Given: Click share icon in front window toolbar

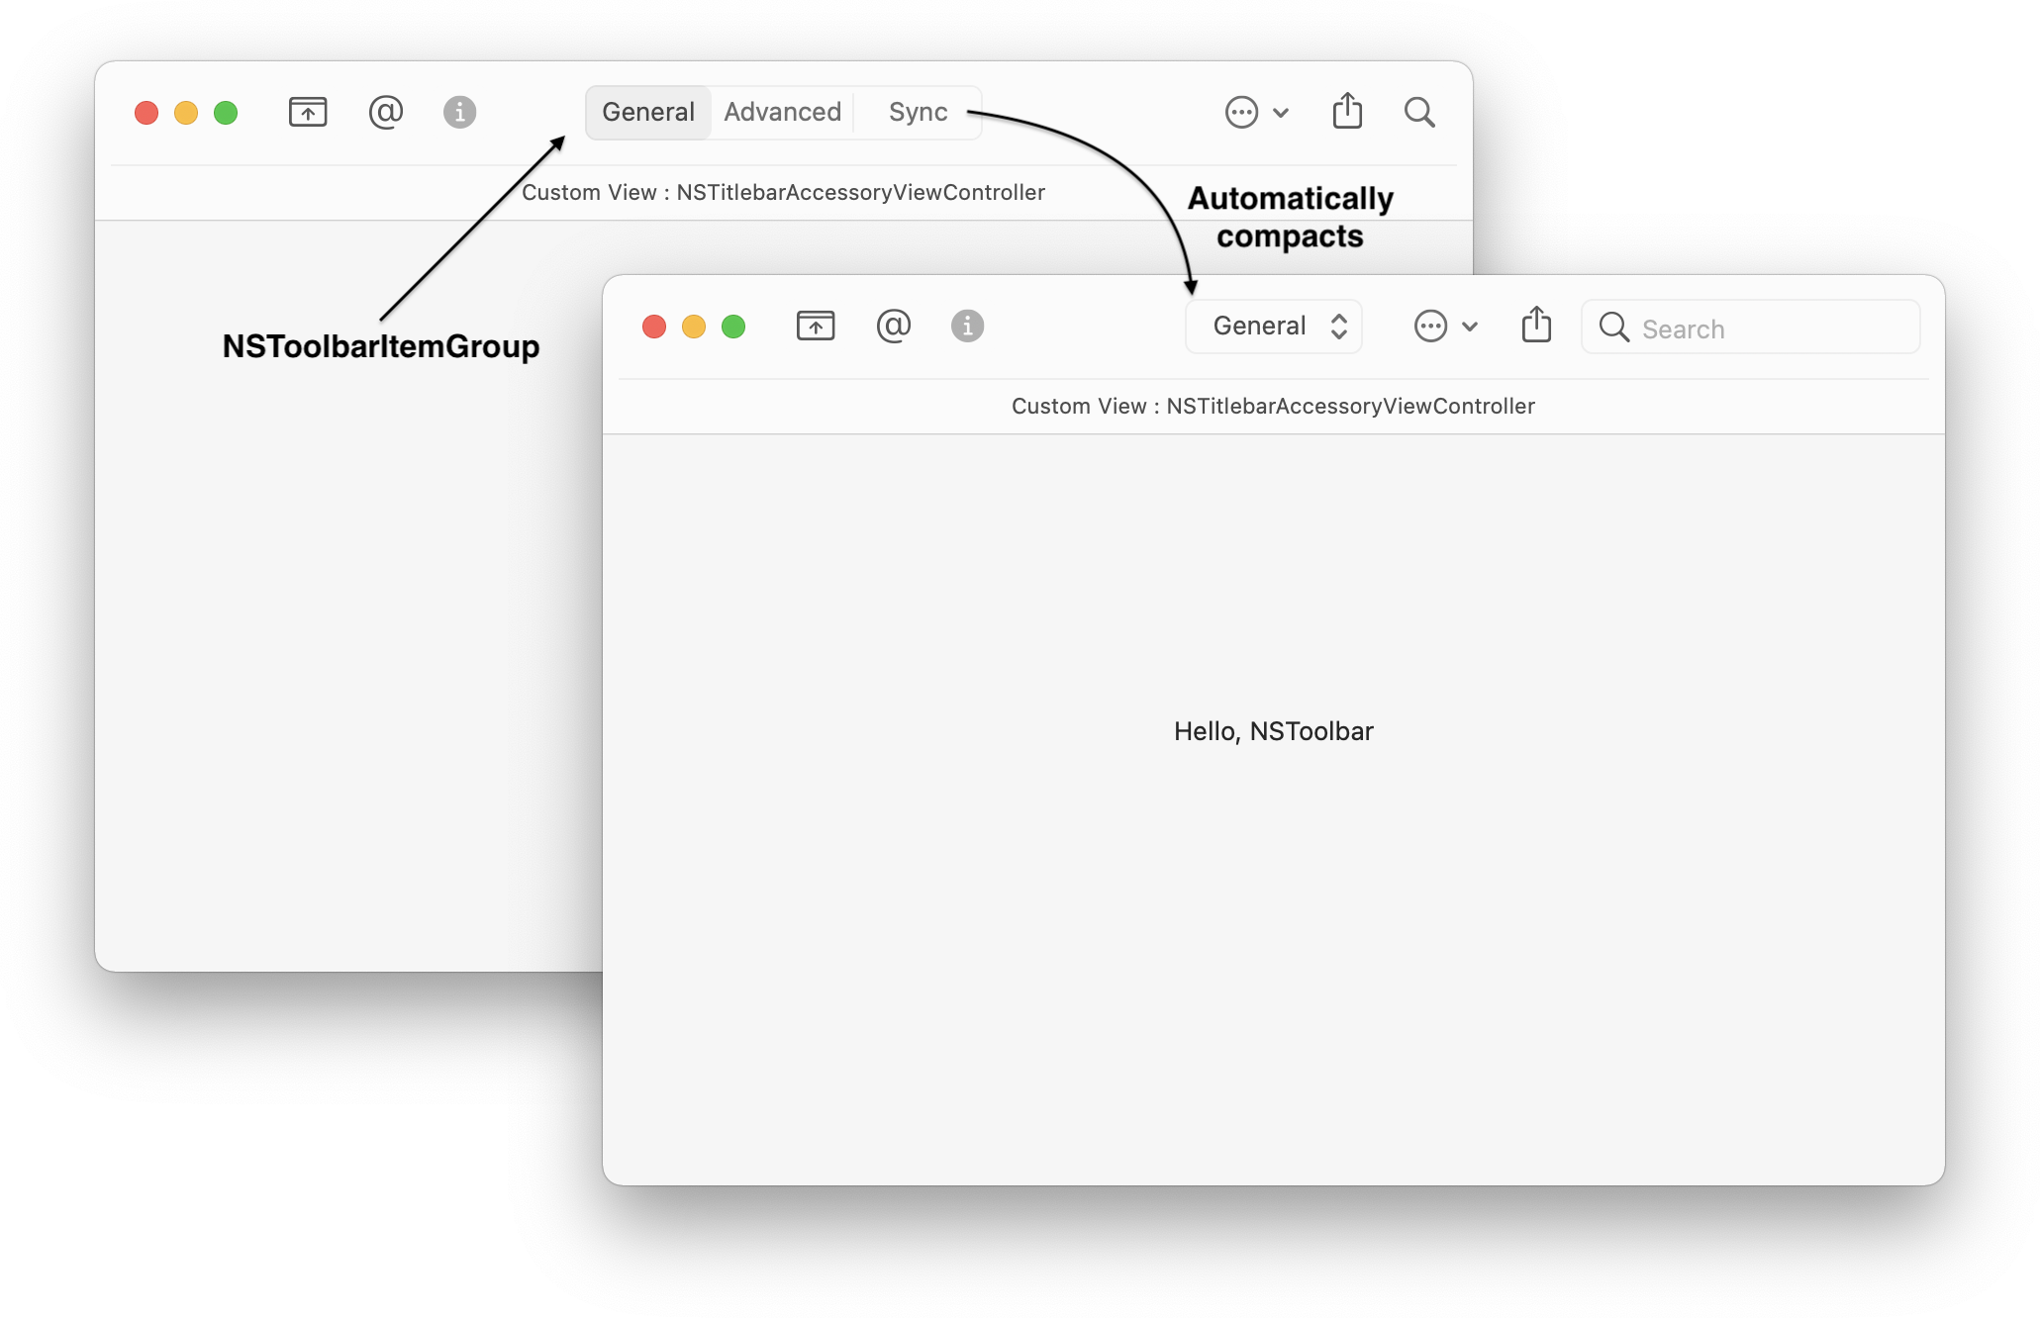Looking at the screenshot, I should tap(1536, 325).
